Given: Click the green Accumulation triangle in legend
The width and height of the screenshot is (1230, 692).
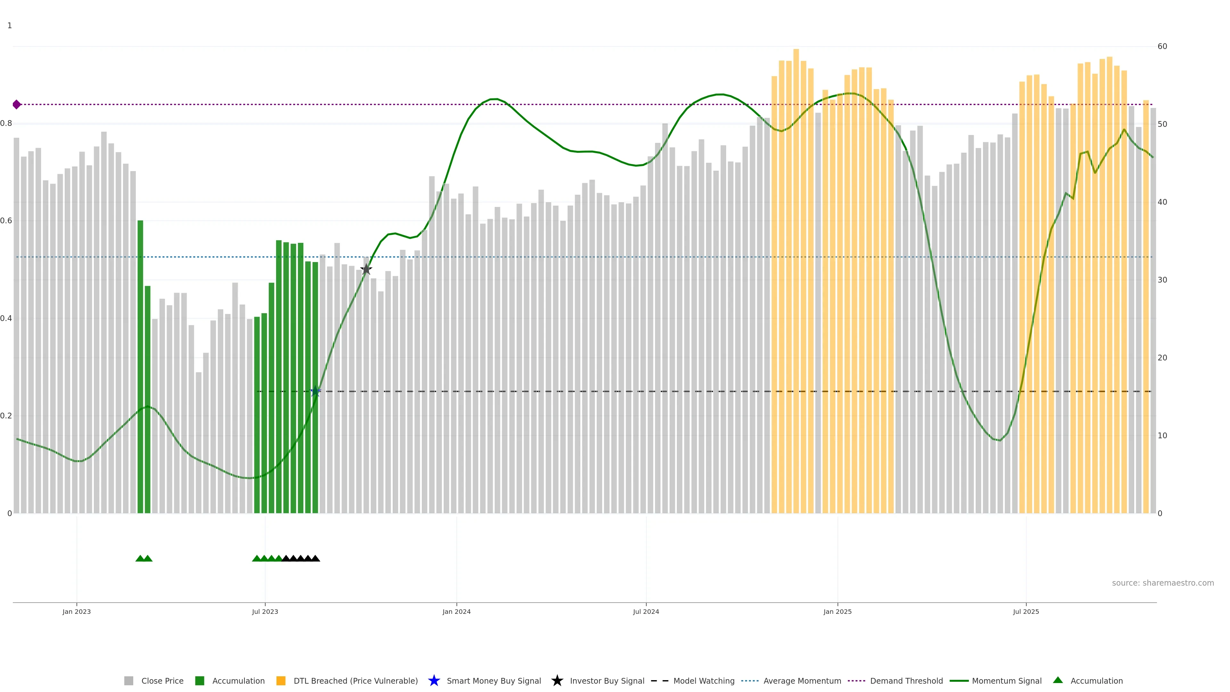Looking at the screenshot, I should point(1058,680).
